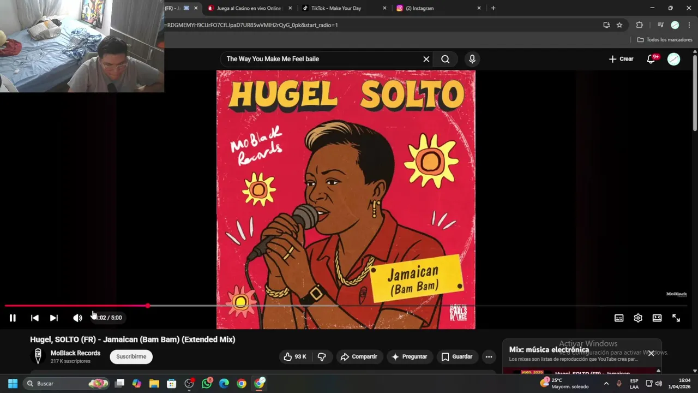Open the weather widget 25°C

pos(565,384)
